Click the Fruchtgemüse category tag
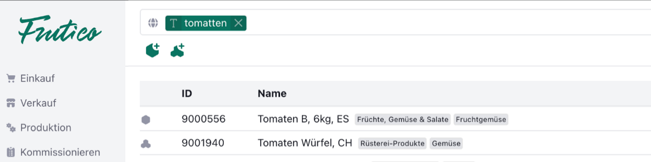The width and height of the screenshot is (651, 162). click(480, 120)
